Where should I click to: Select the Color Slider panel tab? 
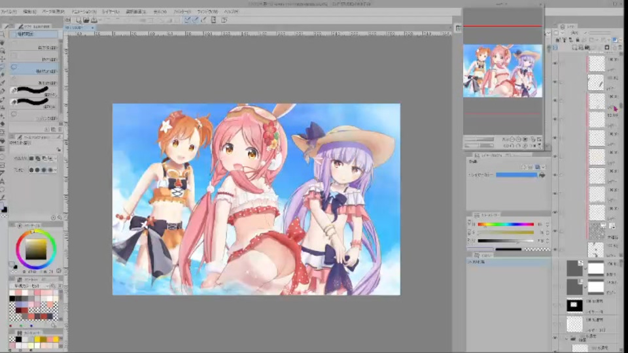(x=486, y=215)
